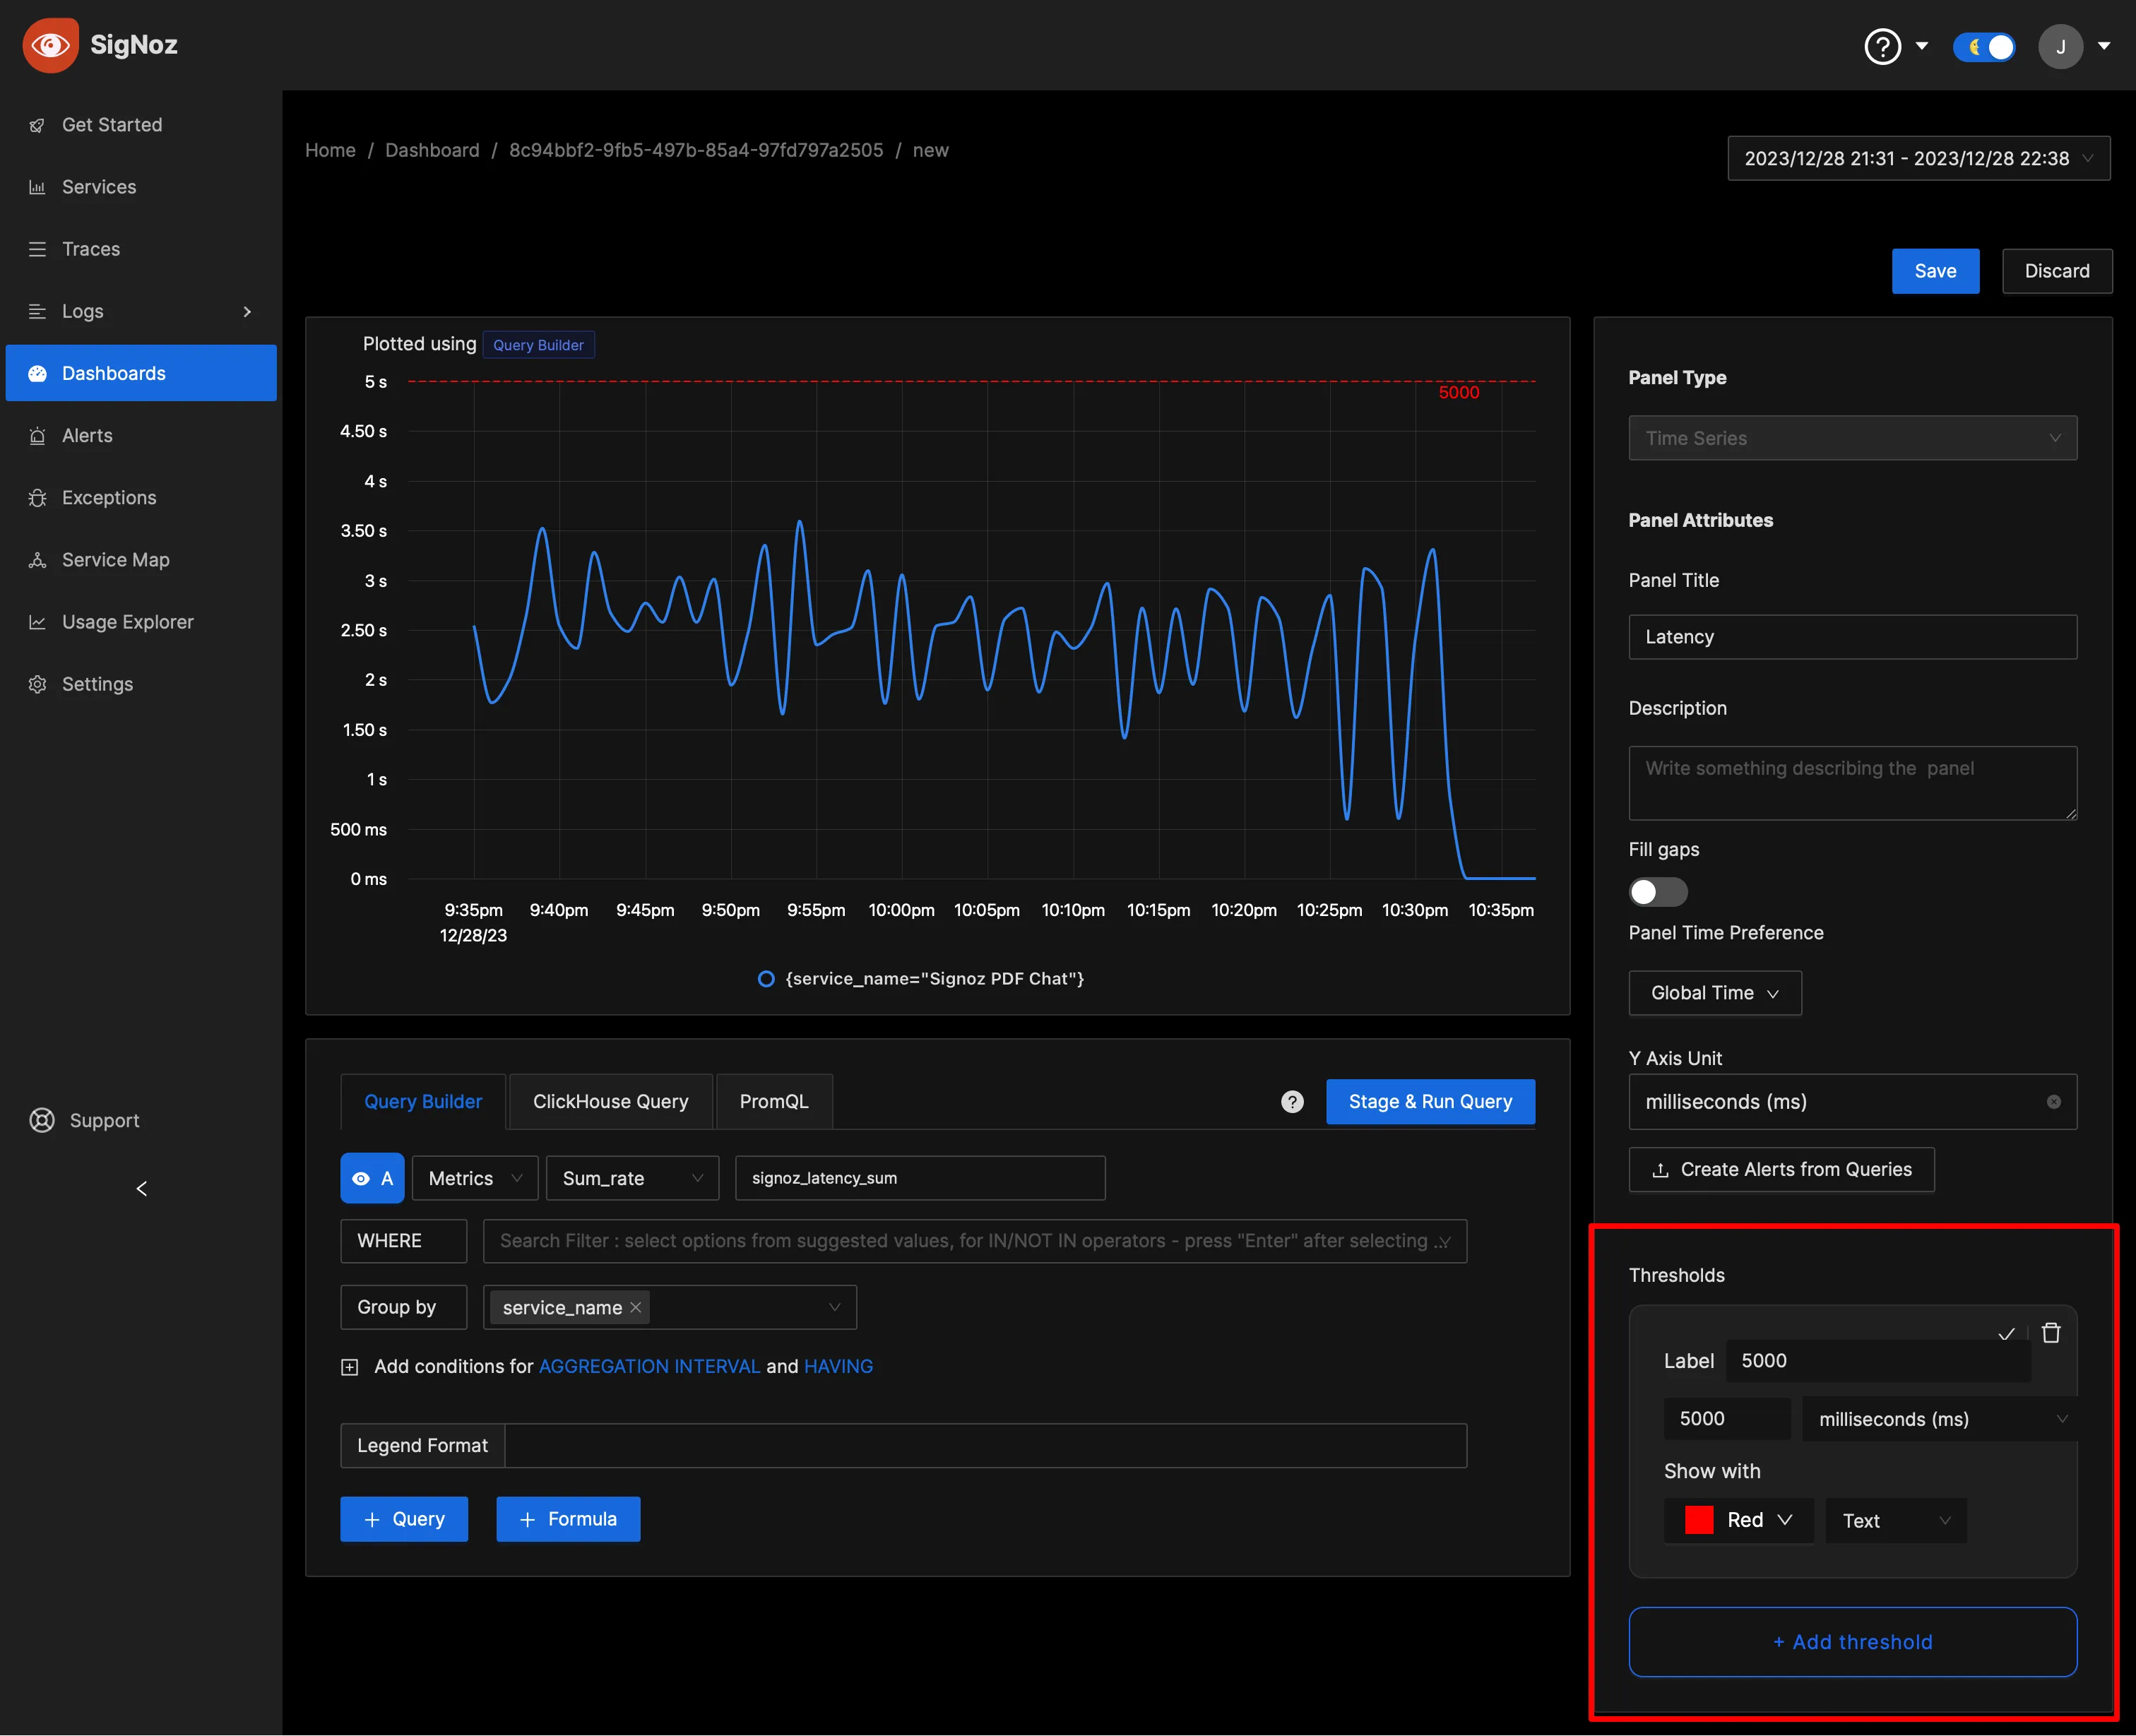2136x1736 pixels.
Task: Navigate to Dashboard breadcrumb
Action: tap(432, 150)
